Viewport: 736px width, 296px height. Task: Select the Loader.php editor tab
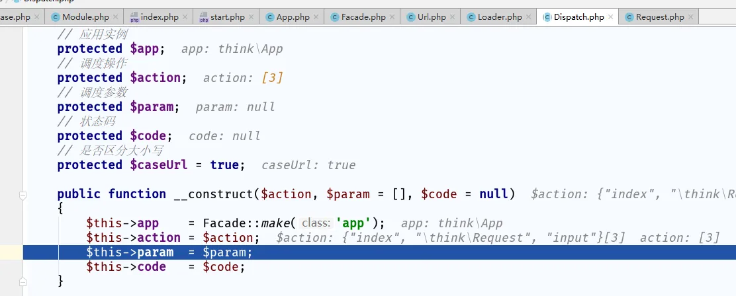click(x=499, y=17)
